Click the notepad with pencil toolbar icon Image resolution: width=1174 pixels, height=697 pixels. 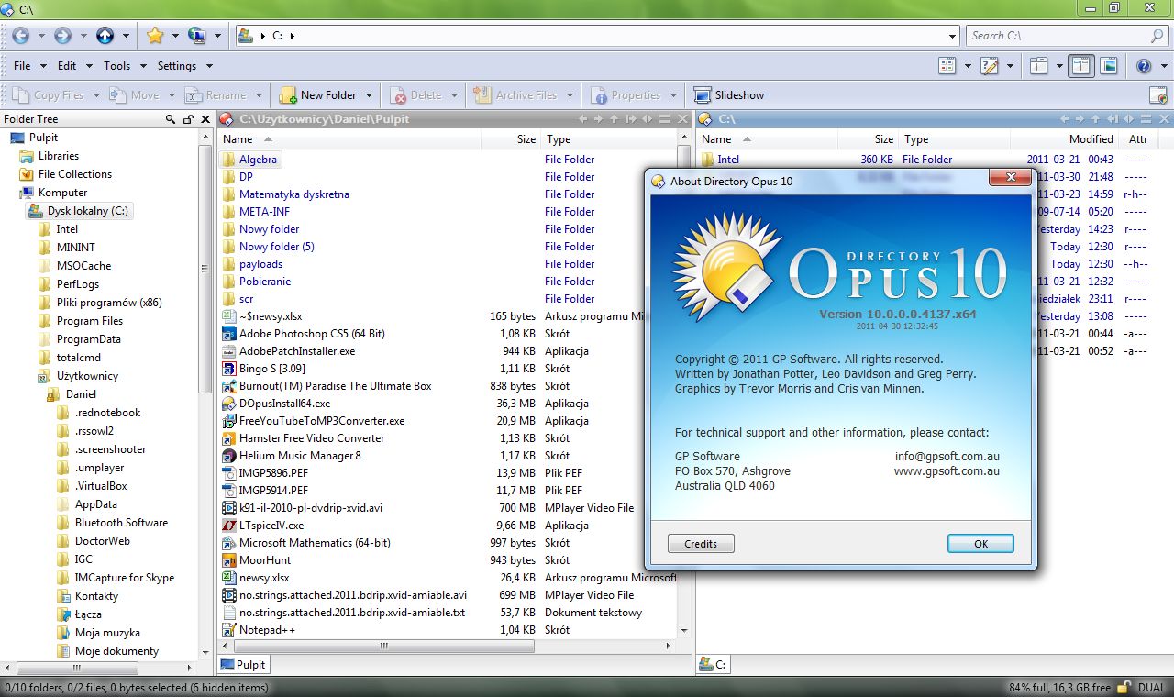[990, 66]
